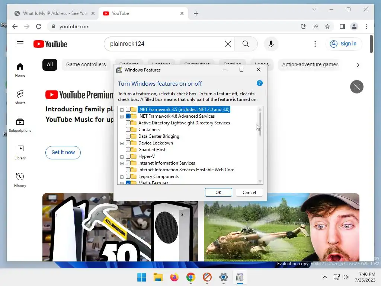Image resolution: width=381 pixels, height=286 pixels.
Task: Click the YouTube page scrollbar thumb
Action: click(371, 44)
